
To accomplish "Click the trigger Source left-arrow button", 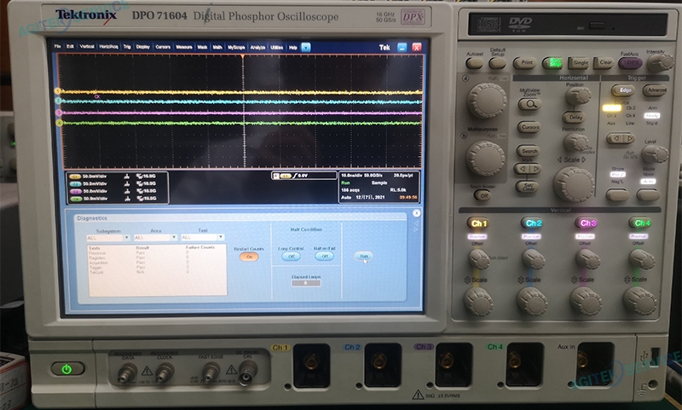I will pos(614,139).
